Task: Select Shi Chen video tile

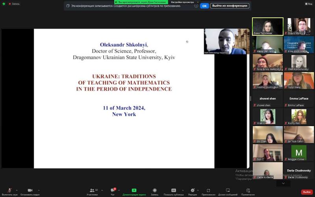Action: pyautogui.click(x=268, y=134)
